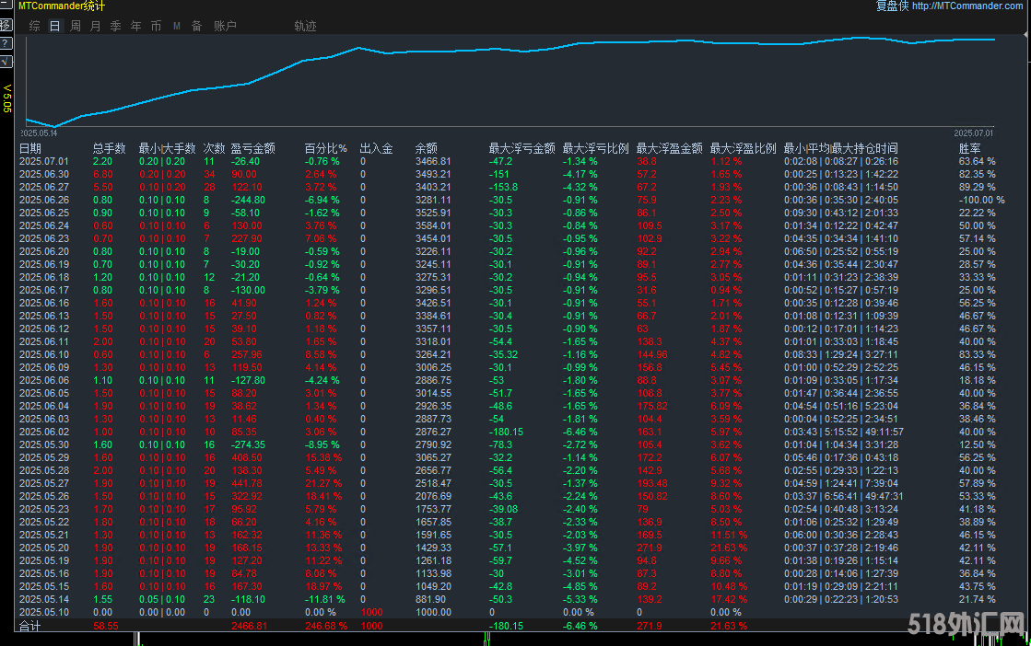Select the 2025.05.30 date cell
This screenshot has width=1031, height=646.
coord(44,444)
